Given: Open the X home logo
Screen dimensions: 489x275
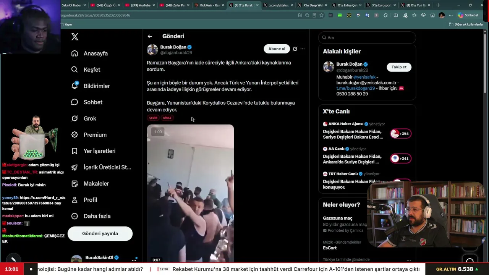Looking at the screenshot, I should pyautogui.click(x=75, y=37).
